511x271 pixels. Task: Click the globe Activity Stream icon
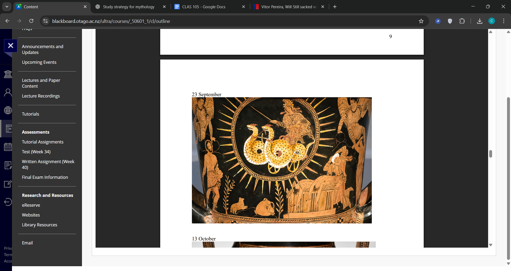click(8, 110)
